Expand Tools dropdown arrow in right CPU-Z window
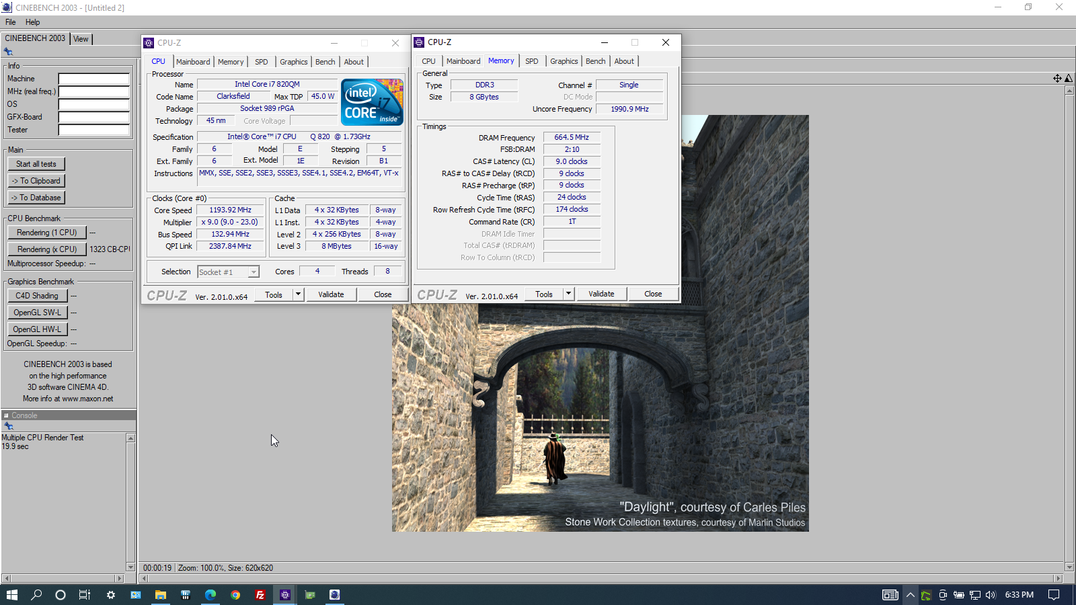The height and width of the screenshot is (605, 1076). pyautogui.click(x=568, y=294)
